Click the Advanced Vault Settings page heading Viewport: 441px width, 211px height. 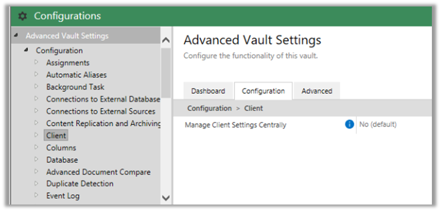(x=252, y=40)
